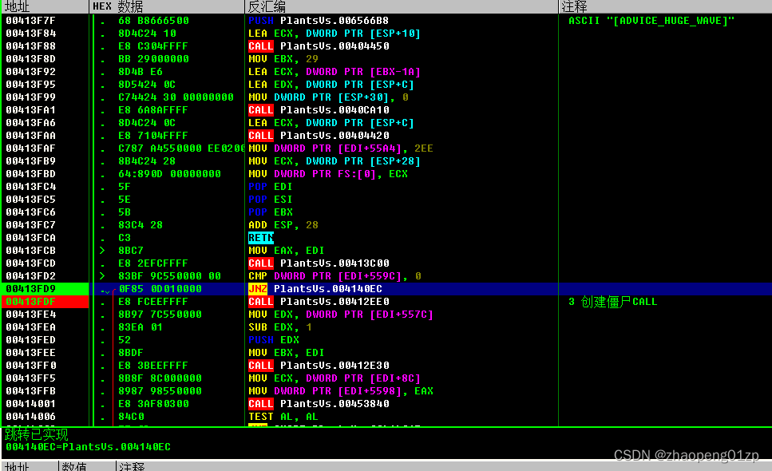Click JNZ PlantsVs.004140EC instruction

(x=315, y=289)
